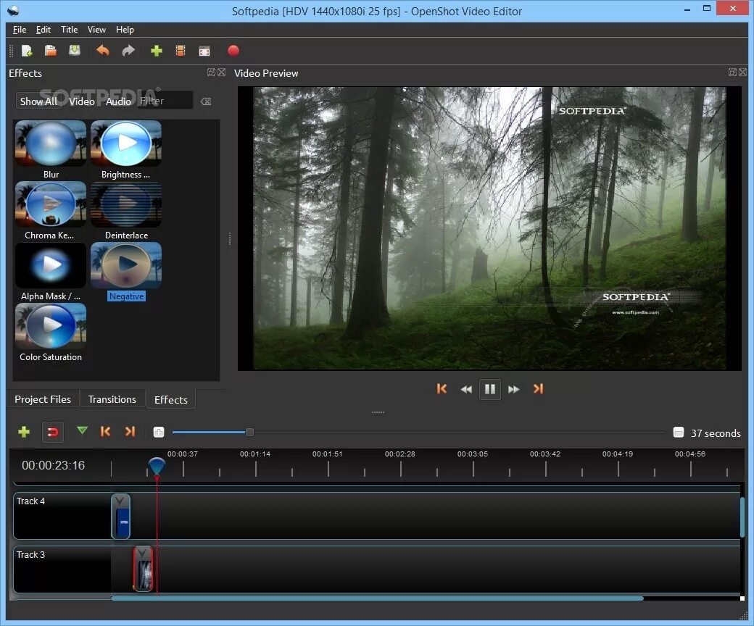Click the timeline vertical scrollbar
754x626 pixels.
pos(742,517)
